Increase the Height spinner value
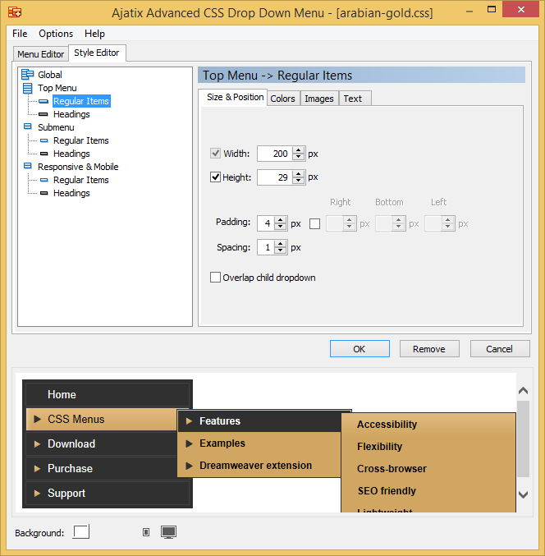The height and width of the screenshot is (556, 545). point(299,174)
